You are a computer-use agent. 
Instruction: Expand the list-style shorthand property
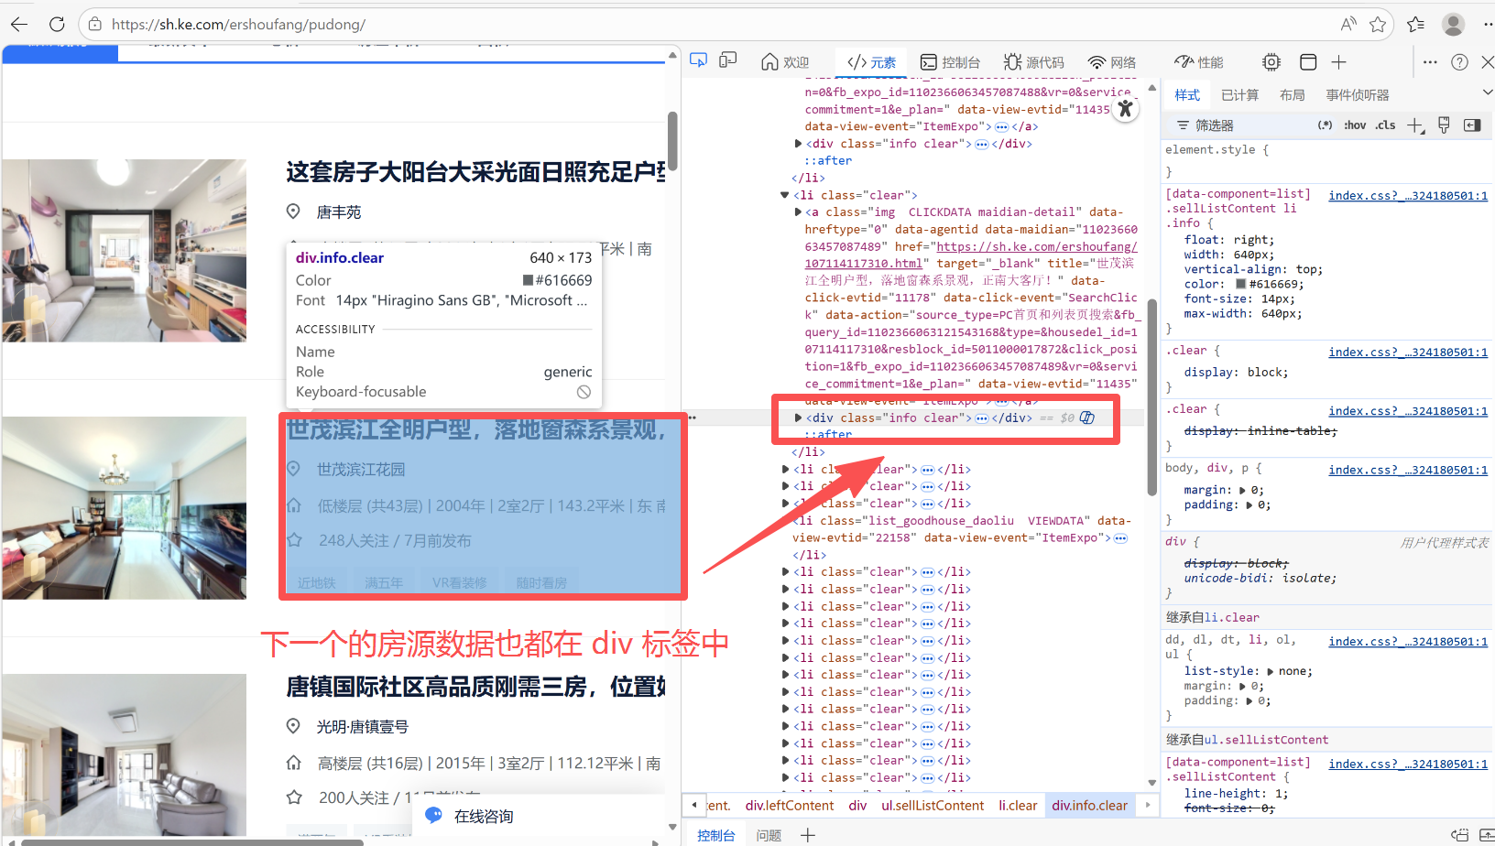click(1270, 671)
